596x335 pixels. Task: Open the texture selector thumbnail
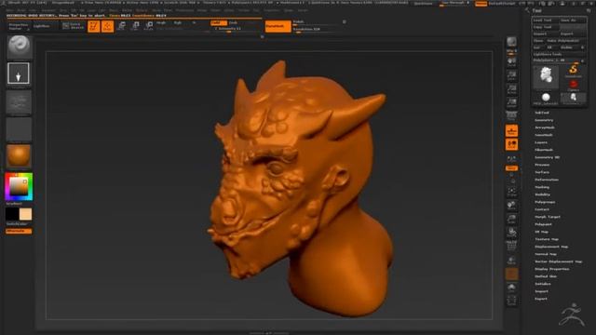click(19, 129)
